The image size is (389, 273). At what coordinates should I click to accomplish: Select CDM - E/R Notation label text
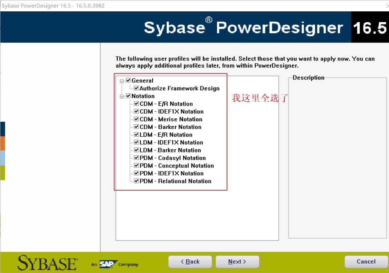click(166, 104)
